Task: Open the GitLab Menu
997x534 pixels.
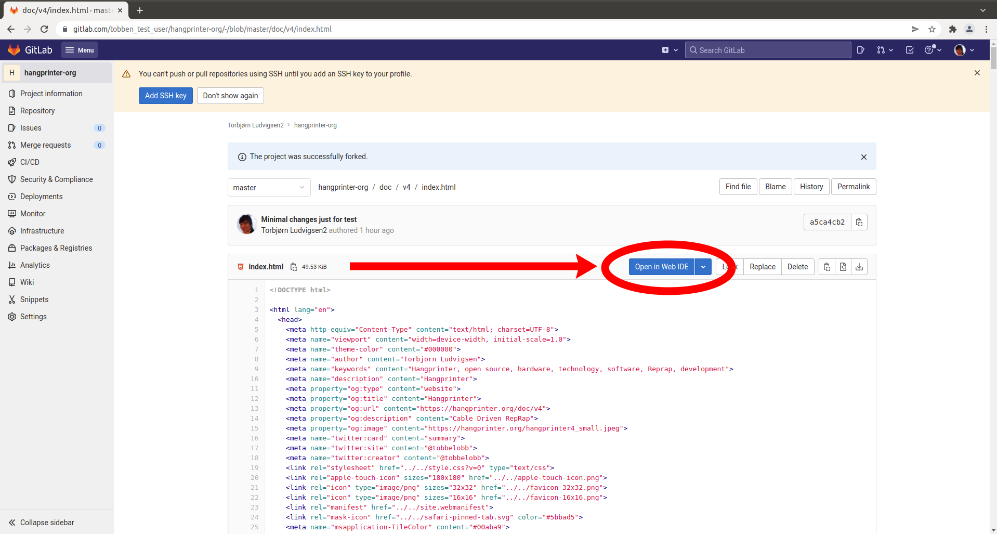Action: 80,50
